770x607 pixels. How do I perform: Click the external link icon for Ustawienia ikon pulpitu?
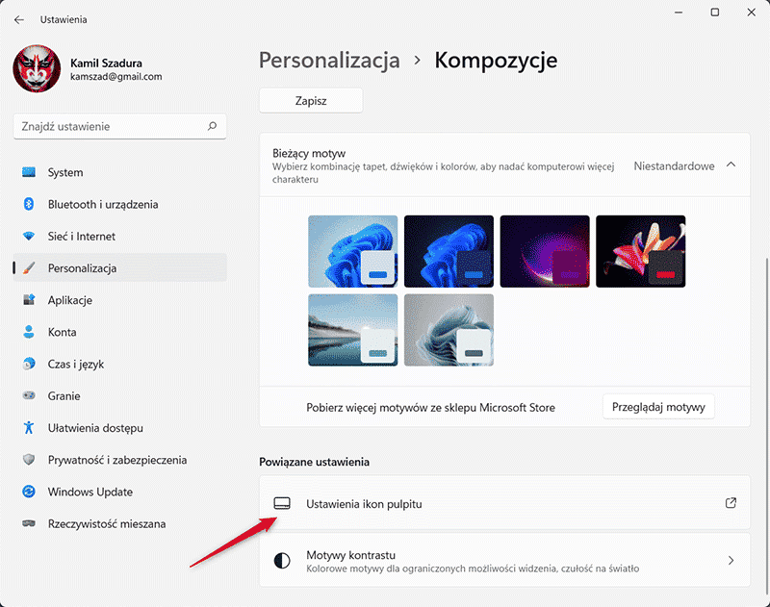click(x=731, y=503)
